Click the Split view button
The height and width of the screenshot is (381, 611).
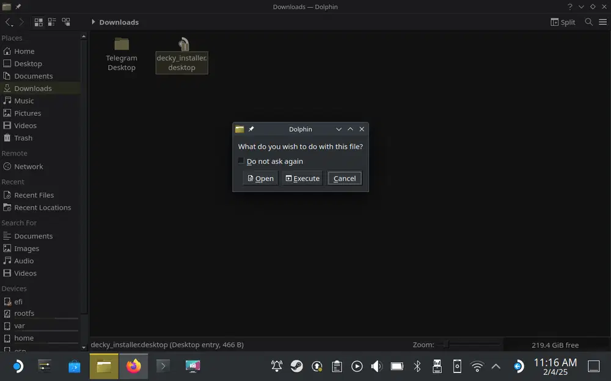click(563, 22)
